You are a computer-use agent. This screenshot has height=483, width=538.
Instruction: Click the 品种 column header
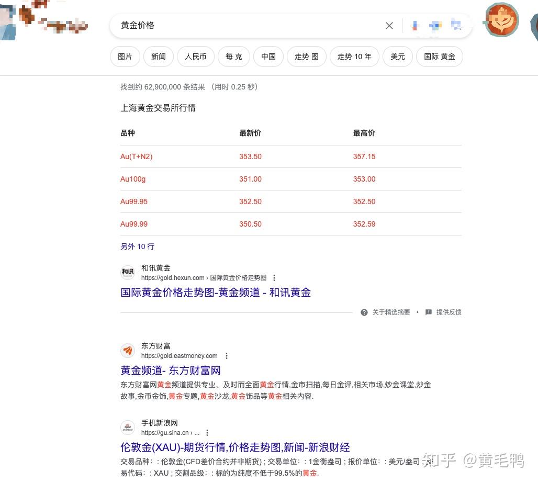128,133
